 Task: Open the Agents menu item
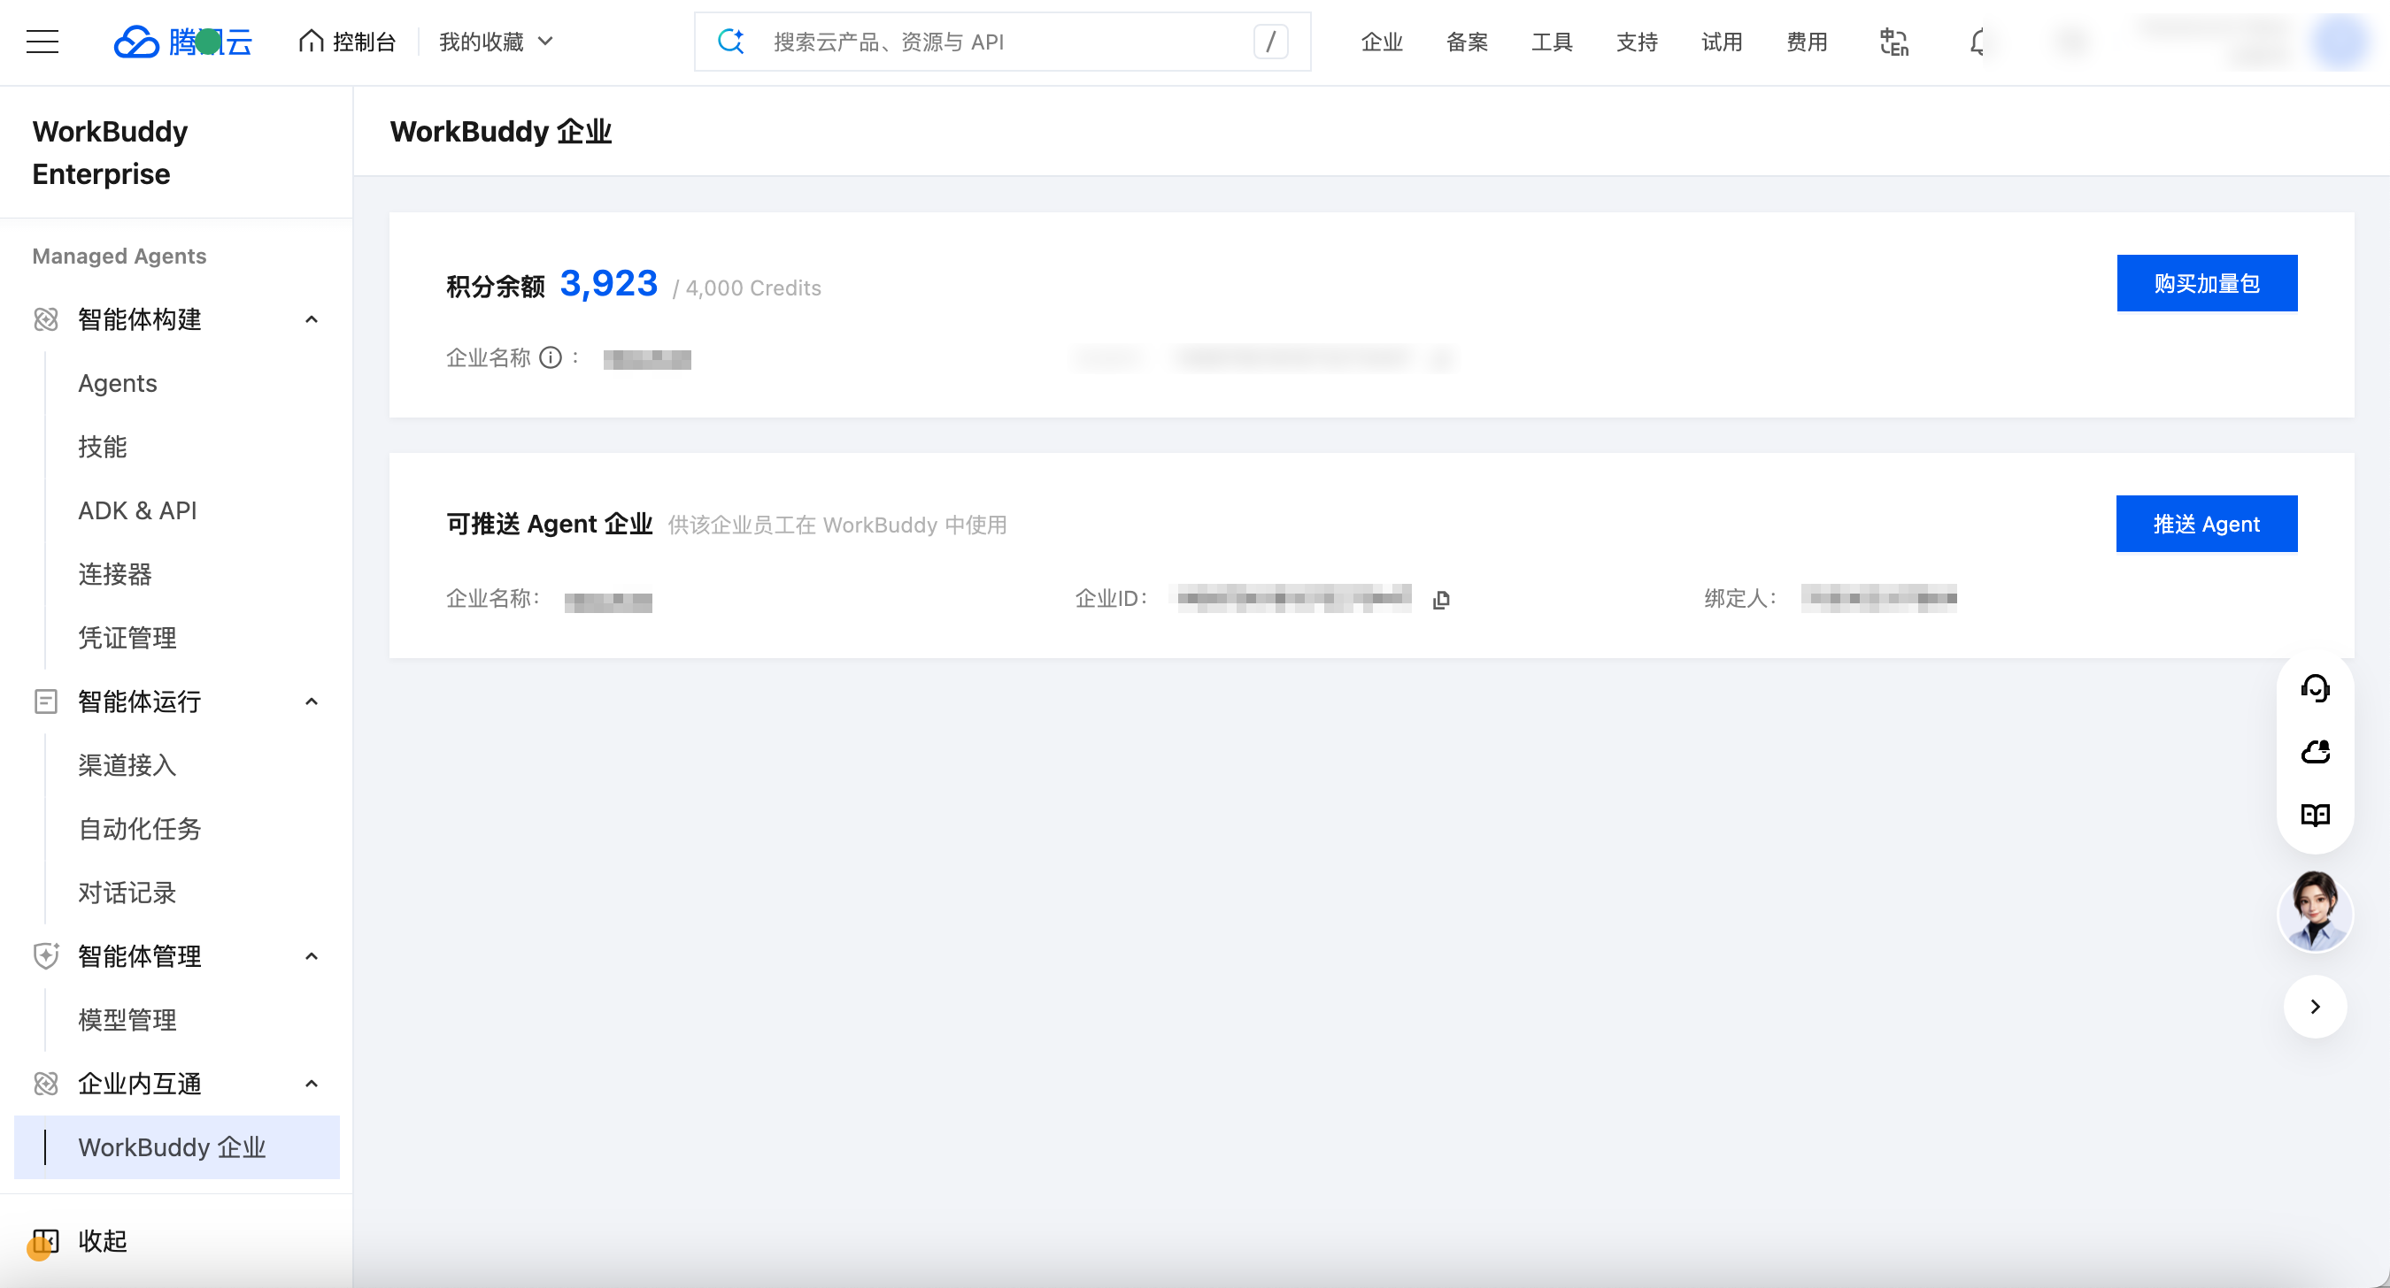[x=117, y=383]
